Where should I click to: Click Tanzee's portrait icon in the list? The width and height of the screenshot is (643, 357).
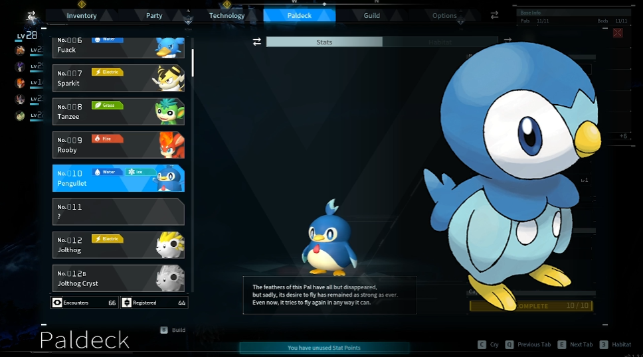[170, 111]
